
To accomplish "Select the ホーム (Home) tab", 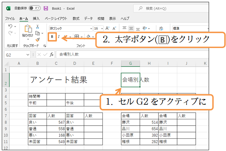I will [24, 19].
